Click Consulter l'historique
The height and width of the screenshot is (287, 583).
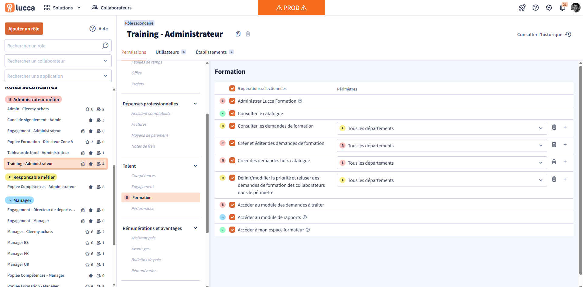click(544, 34)
